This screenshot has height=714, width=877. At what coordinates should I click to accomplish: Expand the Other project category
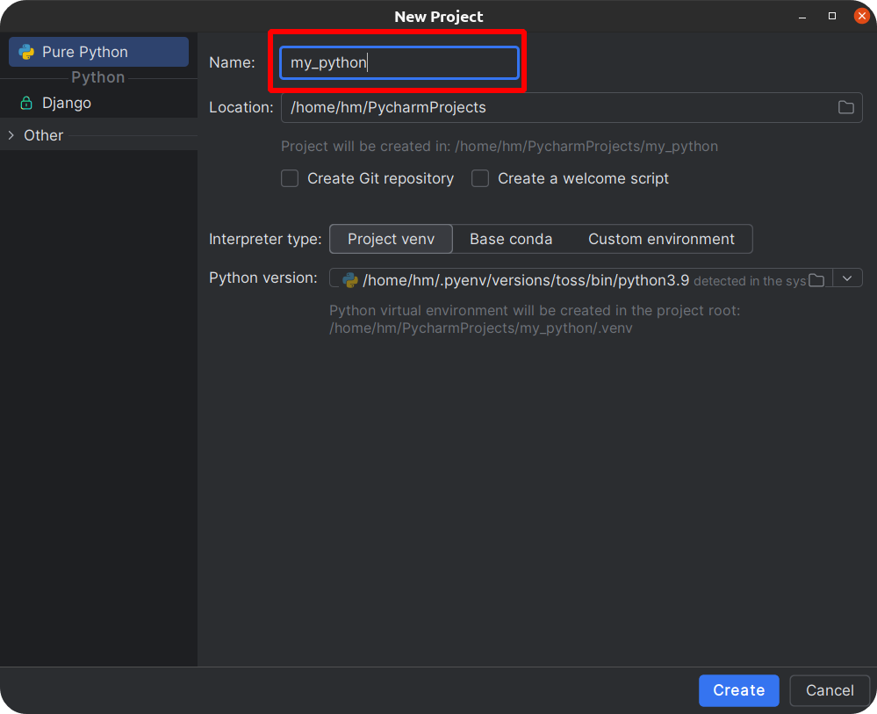11,135
